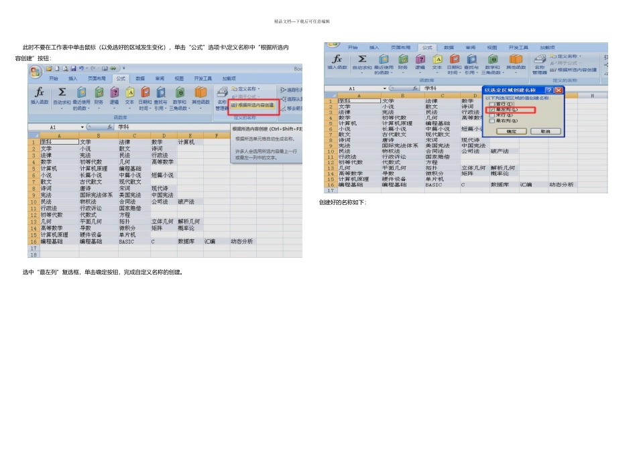Open name box dropdown arrow in tooltip Excel window
This screenshot has height=450, width=637.
pos(82,127)
